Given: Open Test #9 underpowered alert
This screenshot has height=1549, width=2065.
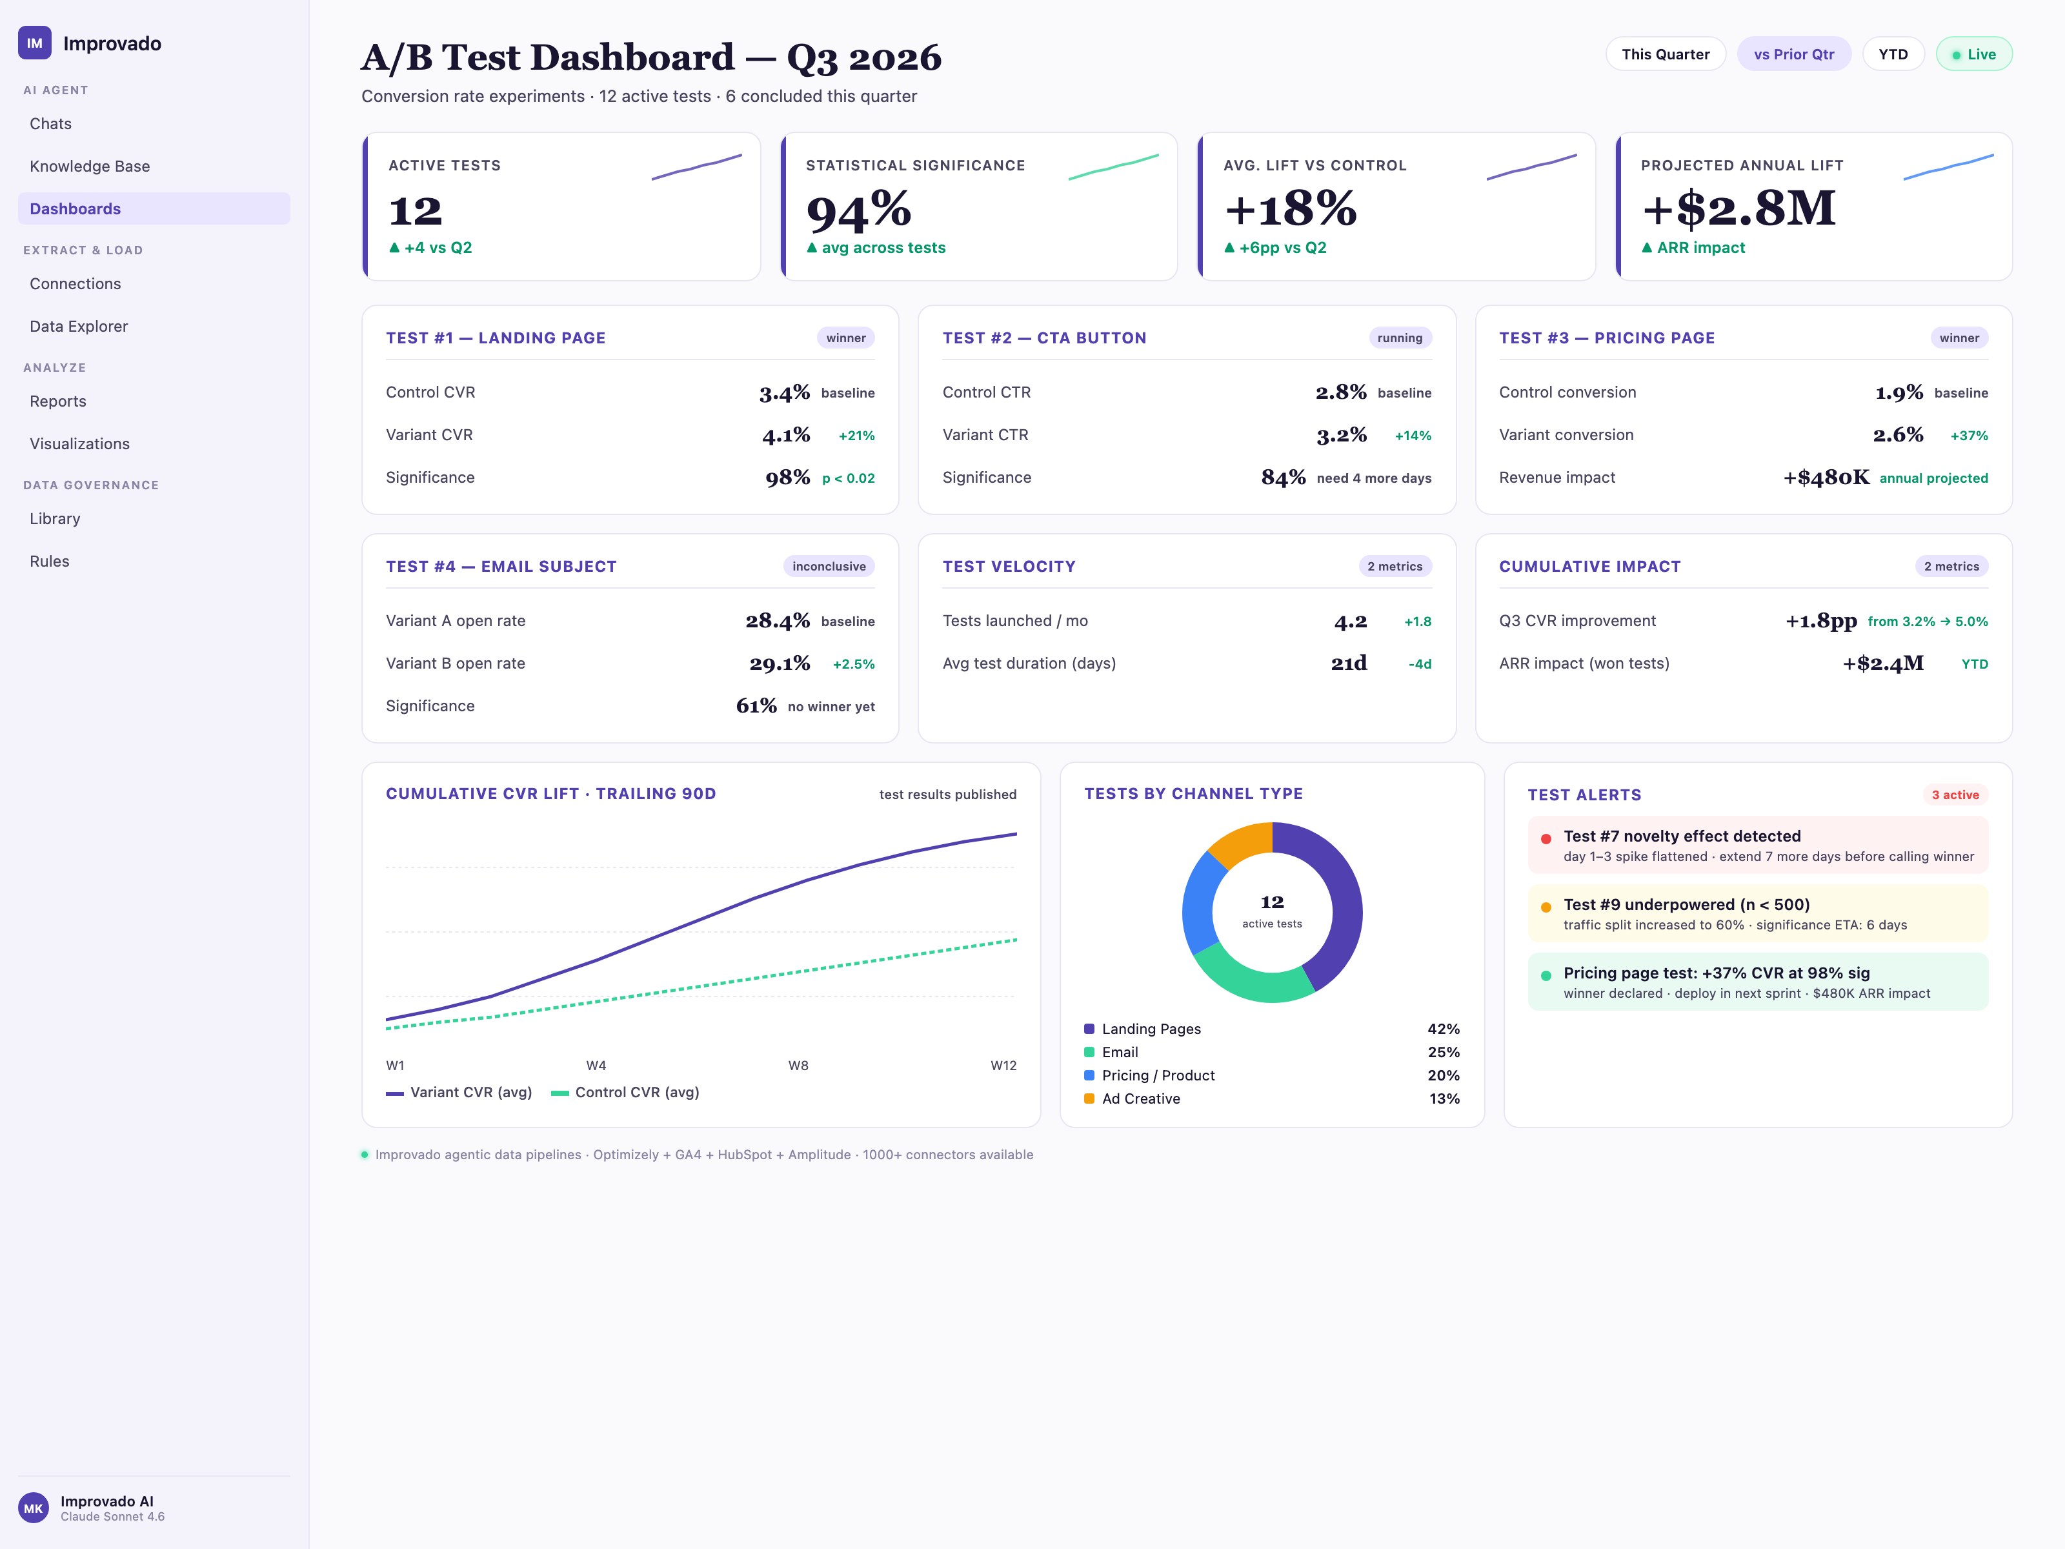Looking at the screenshot, I should [1757, 914].
